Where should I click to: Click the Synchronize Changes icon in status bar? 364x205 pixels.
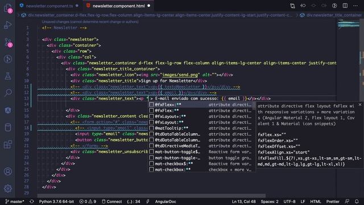32,202
